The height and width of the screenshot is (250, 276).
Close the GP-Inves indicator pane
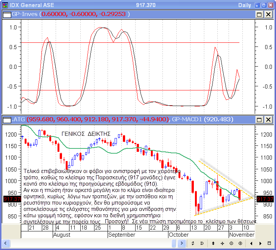(x=268, y=14)
